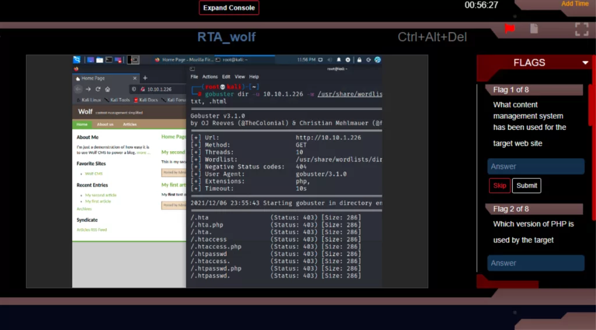Click the 00:56:27 timer
This screenshot has height=330, width=596.
(481, 5)
